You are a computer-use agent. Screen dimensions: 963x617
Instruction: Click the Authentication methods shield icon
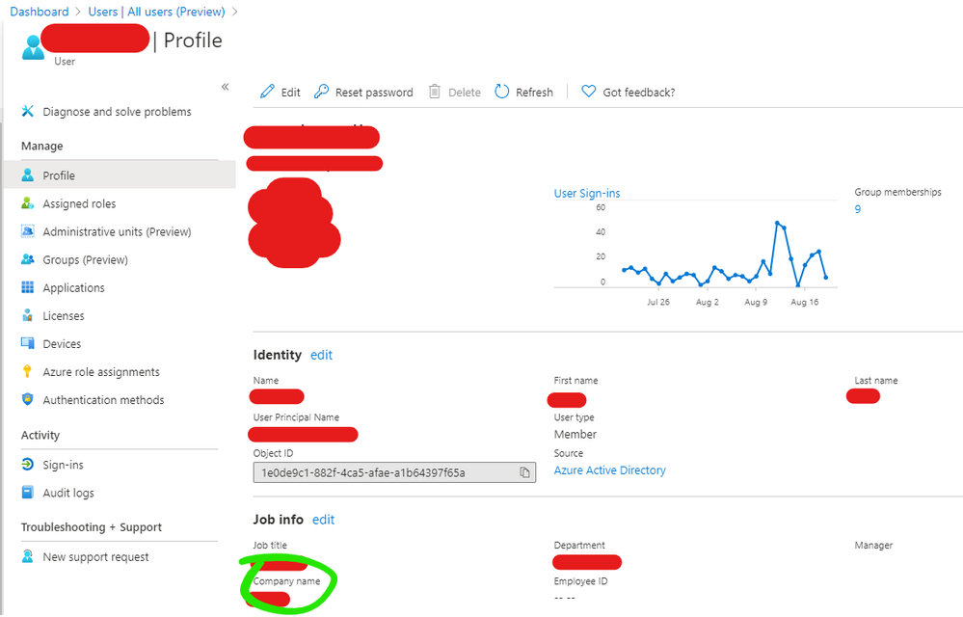click(x=28, y=399)
